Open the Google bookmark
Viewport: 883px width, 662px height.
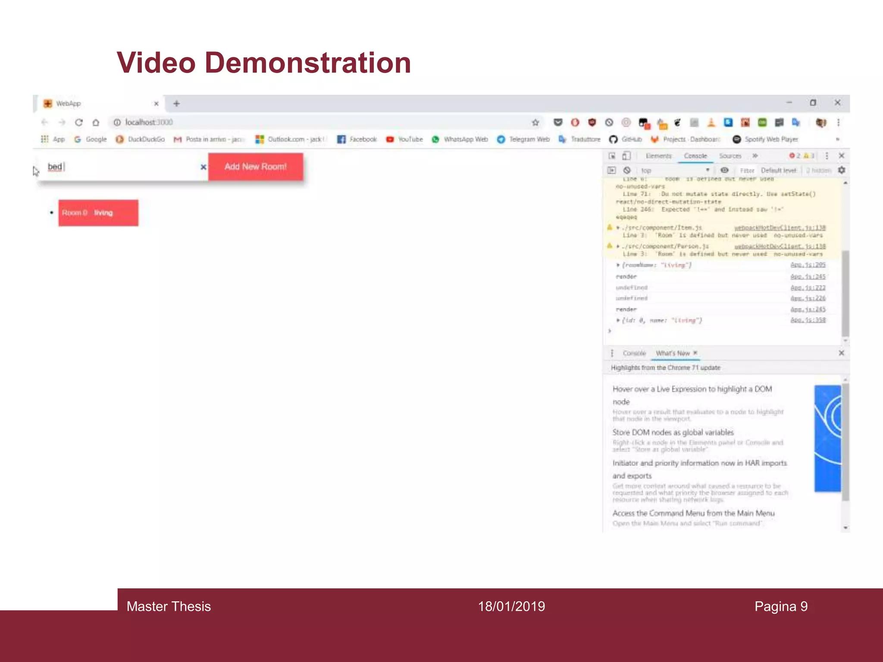point(91,139)
